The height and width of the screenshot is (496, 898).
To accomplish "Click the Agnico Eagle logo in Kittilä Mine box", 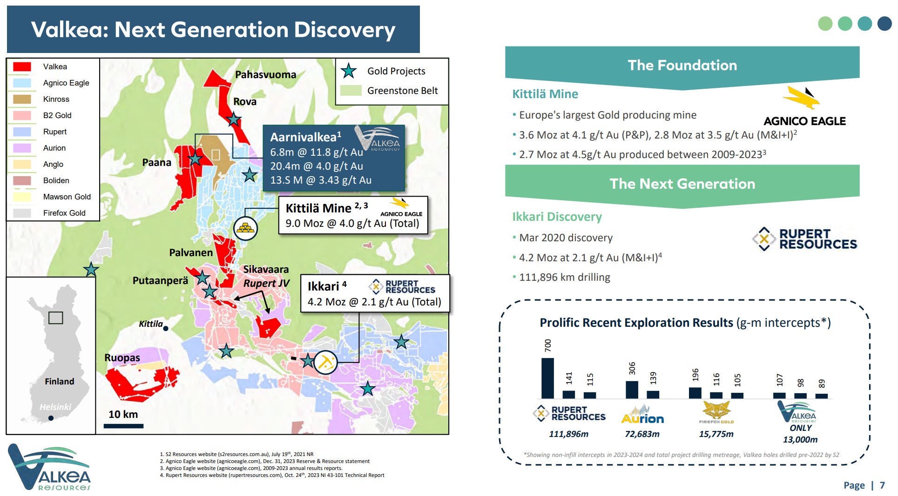I will pyautogui.click(x=401, y=207).
